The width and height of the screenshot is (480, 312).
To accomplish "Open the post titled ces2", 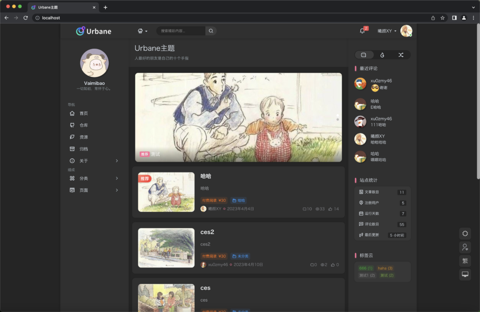I will 207,232.
